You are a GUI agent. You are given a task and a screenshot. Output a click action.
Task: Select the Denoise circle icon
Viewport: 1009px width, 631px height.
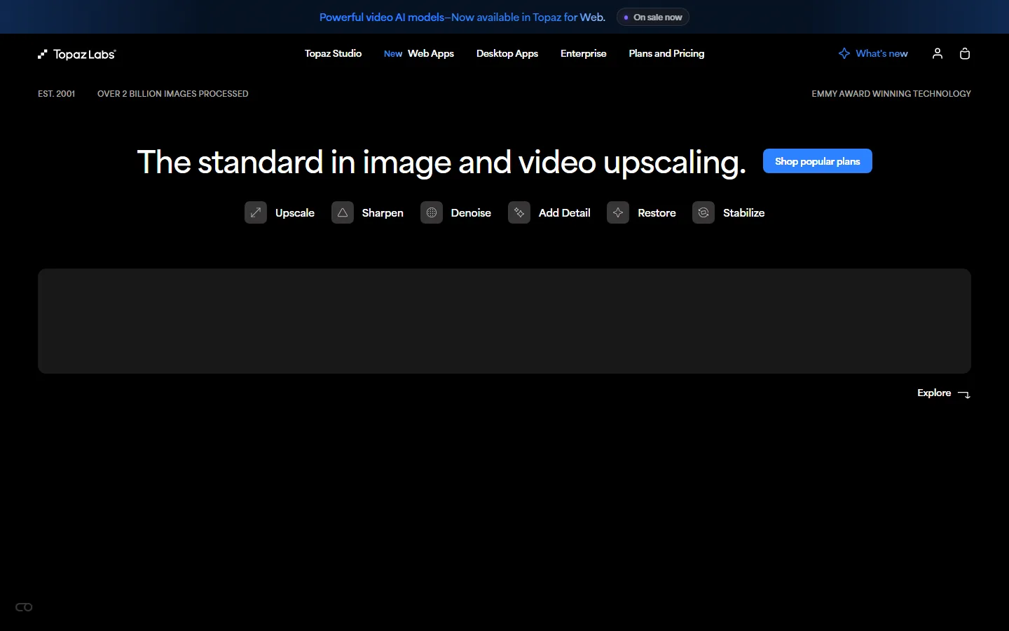coord(432,212)
